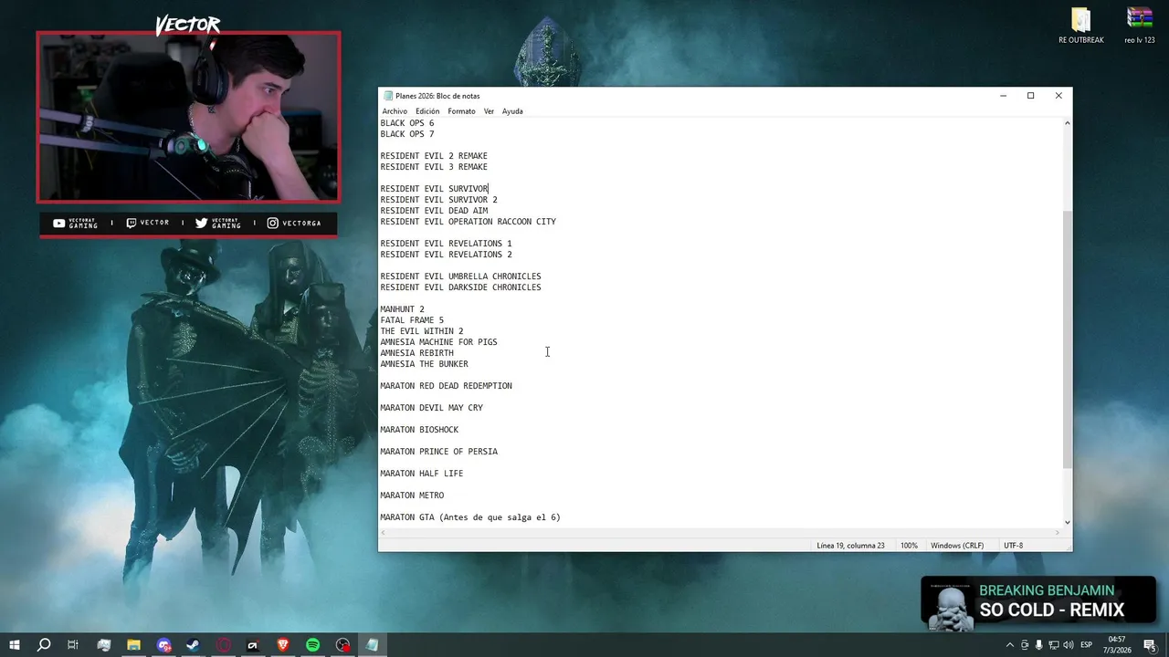Click the Notepad vertical scrollbar thumb
The width and height of the screenshot is (1169, 657).
tap(1067, 339)
